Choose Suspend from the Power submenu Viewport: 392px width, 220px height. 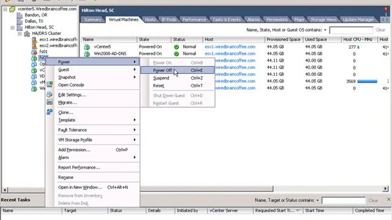[177, 78]
